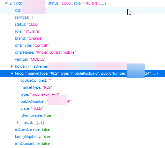Select the highlighted telco summary row

pos(82,73)
